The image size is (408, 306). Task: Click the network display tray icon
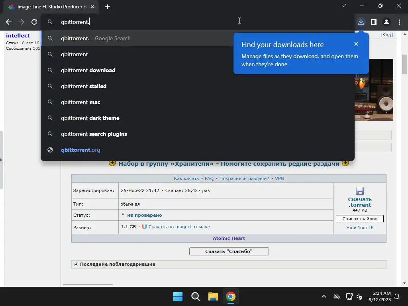(349, 296)
